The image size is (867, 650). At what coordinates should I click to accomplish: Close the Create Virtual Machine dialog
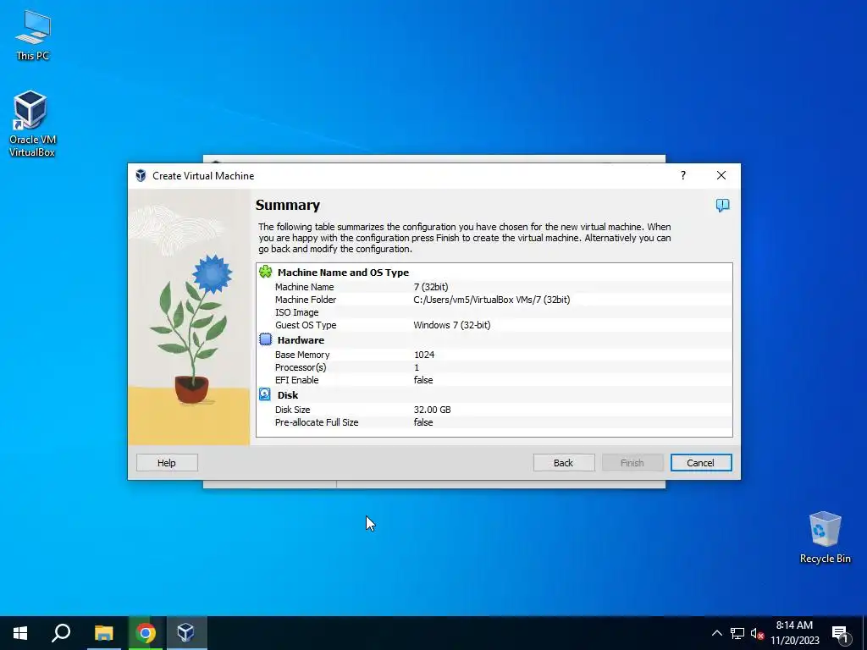721,175
